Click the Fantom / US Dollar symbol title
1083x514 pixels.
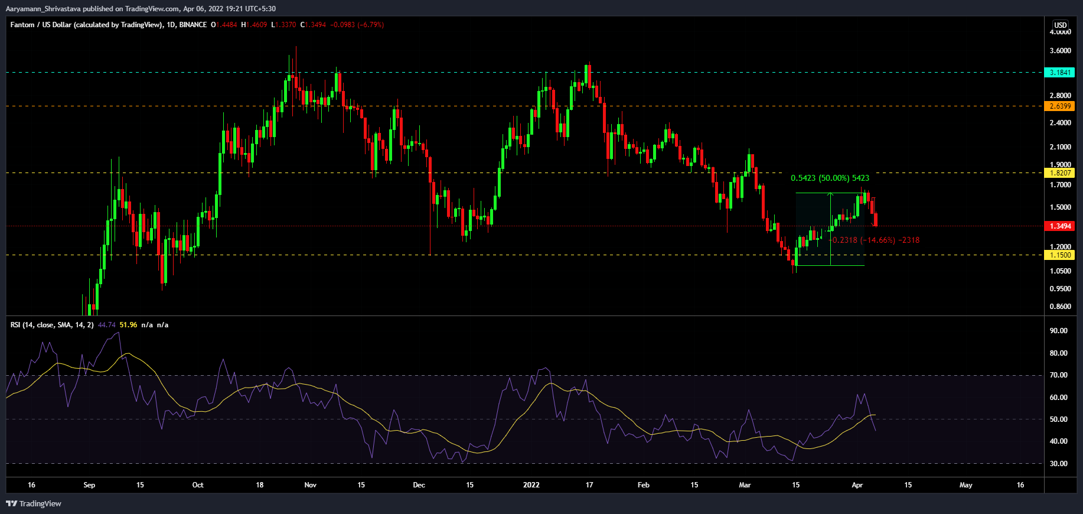point(86,25)
